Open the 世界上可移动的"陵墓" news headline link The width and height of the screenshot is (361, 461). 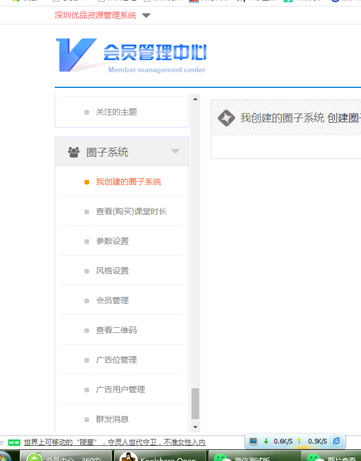click(114, 442)
